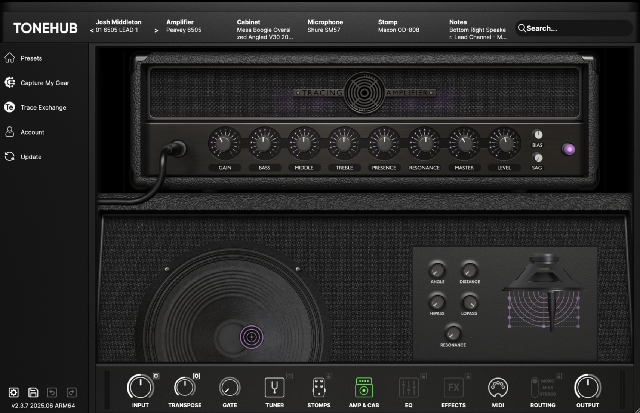Image resolution: width=640 pixels, height=413 pixels.
Task: Toggle the Stomps lock icon
Action: click(x=329, y=376)
